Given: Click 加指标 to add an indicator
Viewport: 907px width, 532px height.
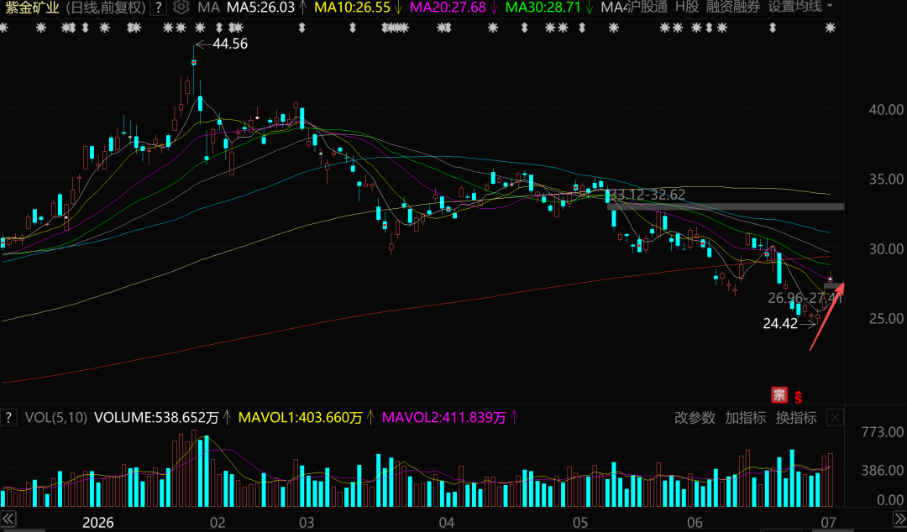Looking at the screenshot, I should coord(746,418).
